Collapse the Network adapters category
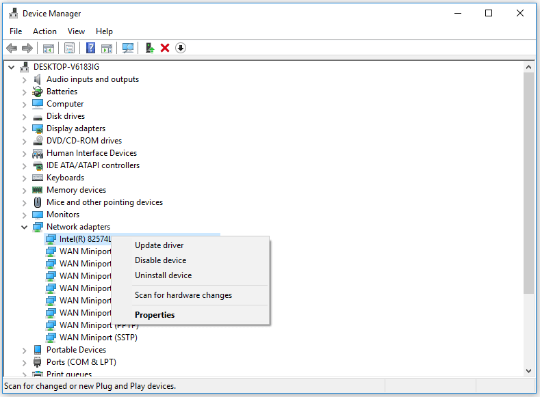This screenshot has width=540, height=397. pyautogui.click(x=24, y=228)
